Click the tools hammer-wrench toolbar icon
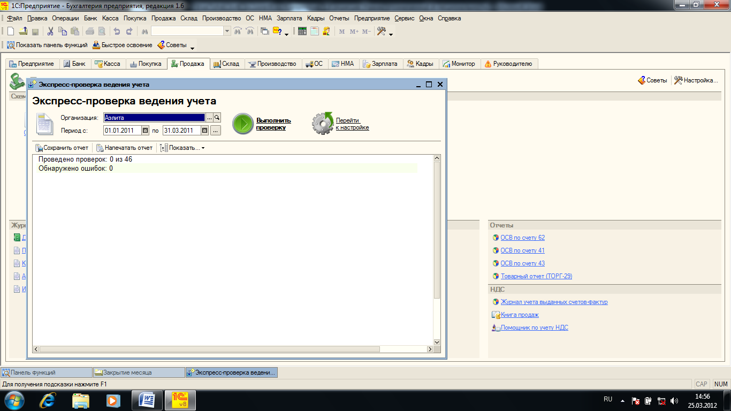 tap(382, 32)
